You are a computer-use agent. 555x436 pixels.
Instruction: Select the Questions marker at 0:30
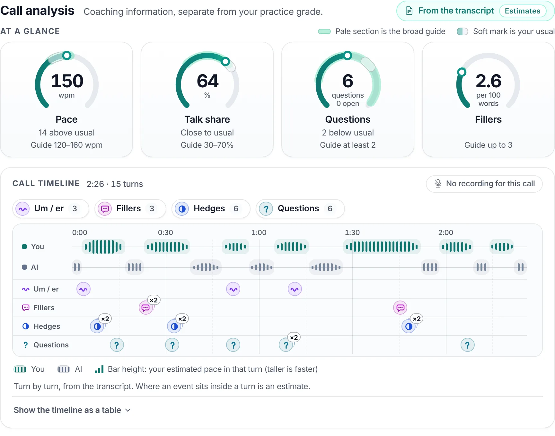click(x=172, y=345)
